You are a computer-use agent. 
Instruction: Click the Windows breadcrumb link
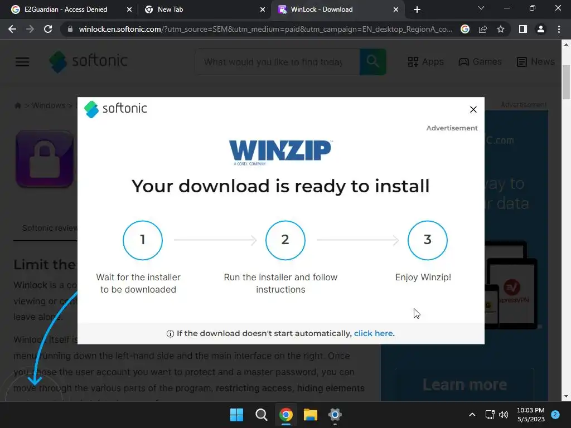pos(49,105)
